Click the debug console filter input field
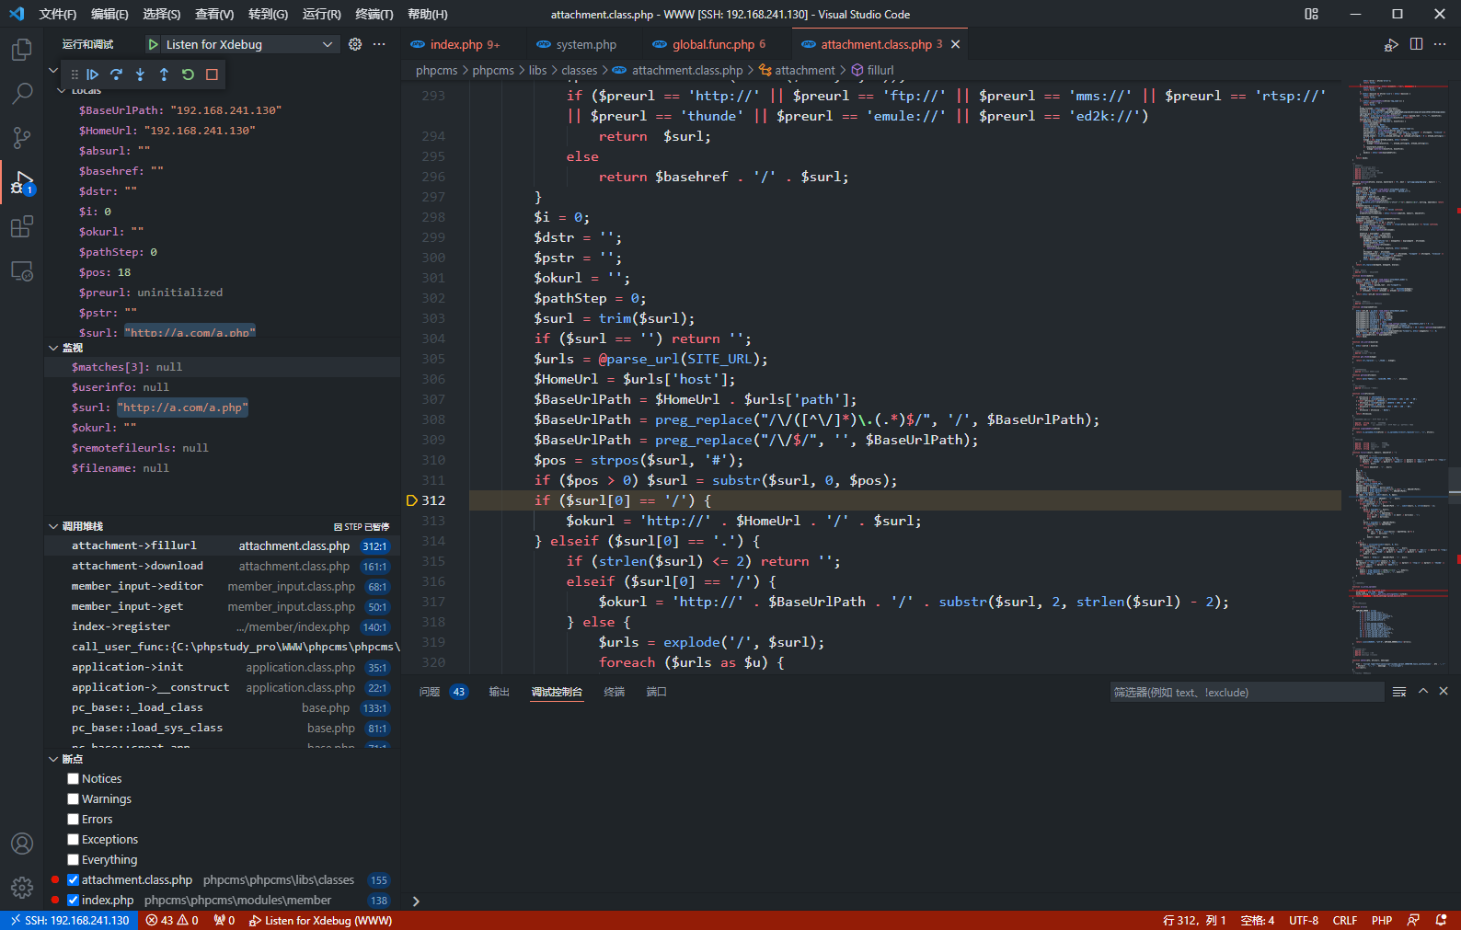Viewport: 1461px width, 930px height. (1246, 693)
